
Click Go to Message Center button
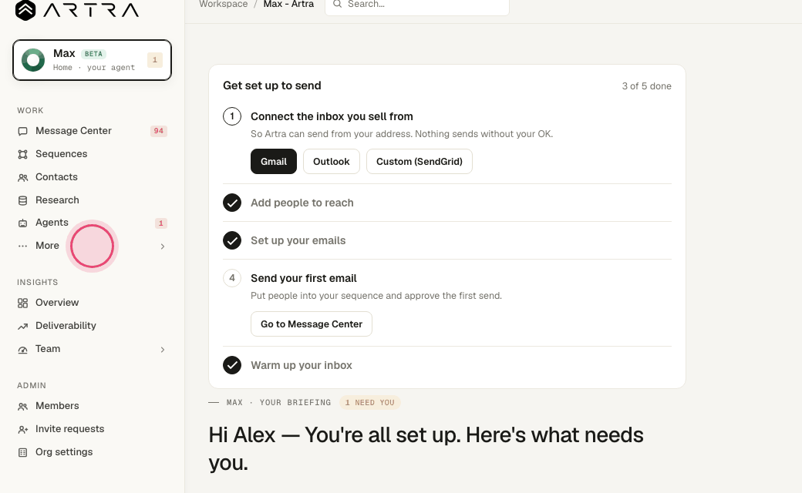312,324
